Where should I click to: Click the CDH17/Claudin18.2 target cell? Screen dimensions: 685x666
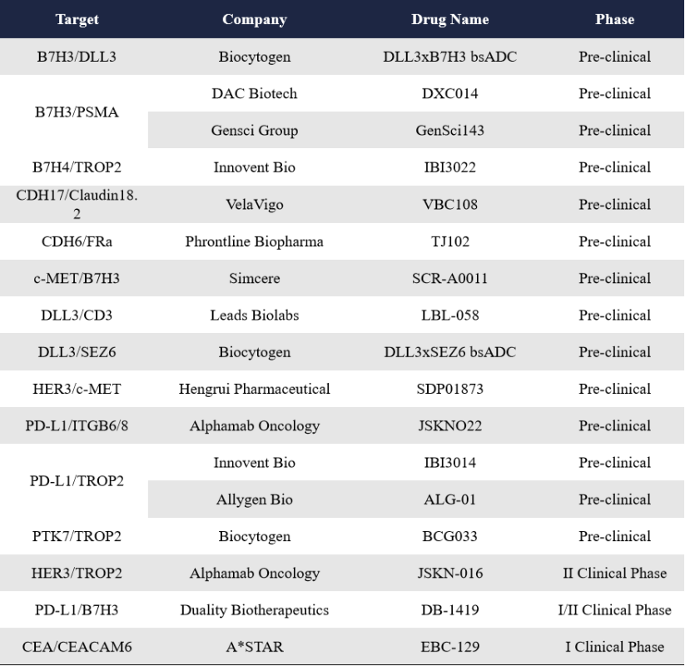77,204
